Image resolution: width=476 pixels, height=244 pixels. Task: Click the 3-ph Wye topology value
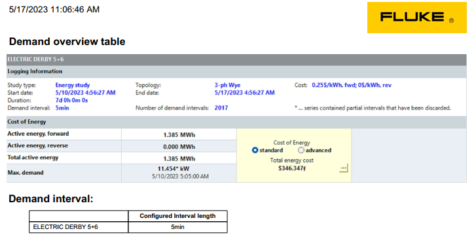[x=227, y=85]
